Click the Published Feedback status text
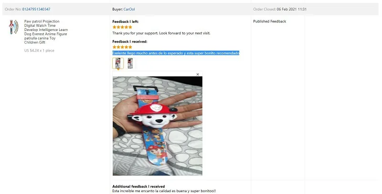The image size is (382, 194). [x=269, y=21]
